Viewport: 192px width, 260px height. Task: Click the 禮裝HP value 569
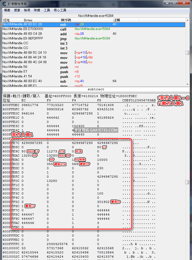75,164
